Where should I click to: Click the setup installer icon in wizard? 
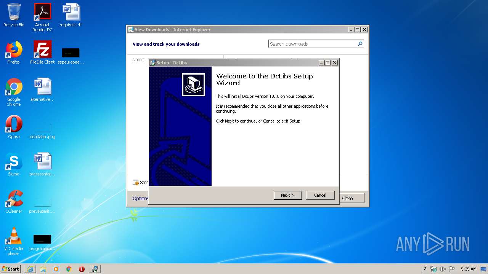pos(193,84)
